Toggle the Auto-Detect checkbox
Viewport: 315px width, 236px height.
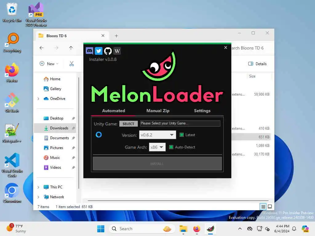click(171, 147)
